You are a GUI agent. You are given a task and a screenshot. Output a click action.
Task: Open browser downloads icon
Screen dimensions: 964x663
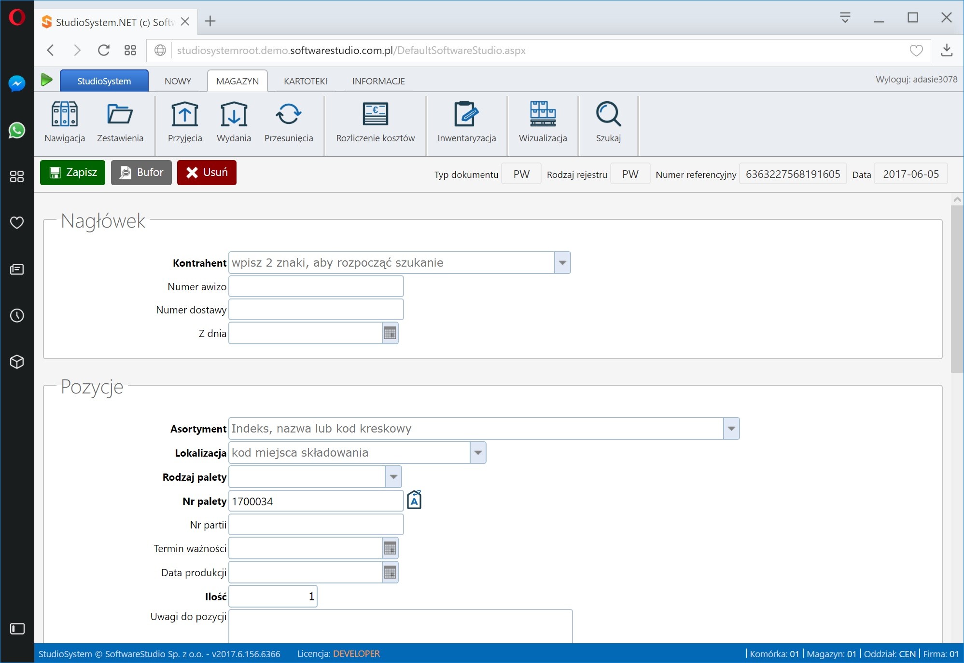947,50
